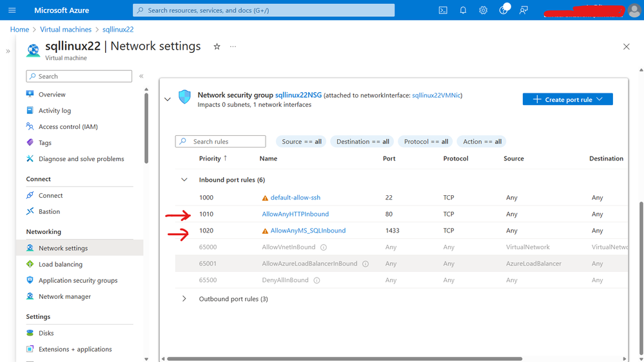Open the more options ellipsis
644x362 pixels.
pyautogui.click(x=233, y=46)
